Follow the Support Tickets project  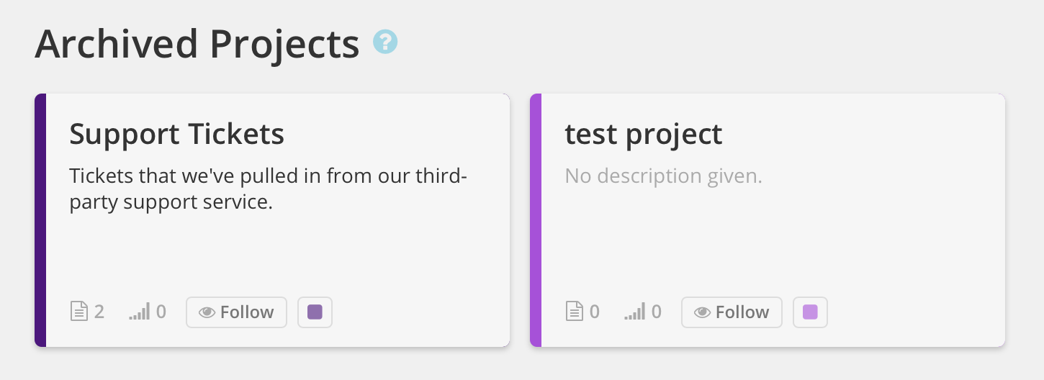pos(237,312)
